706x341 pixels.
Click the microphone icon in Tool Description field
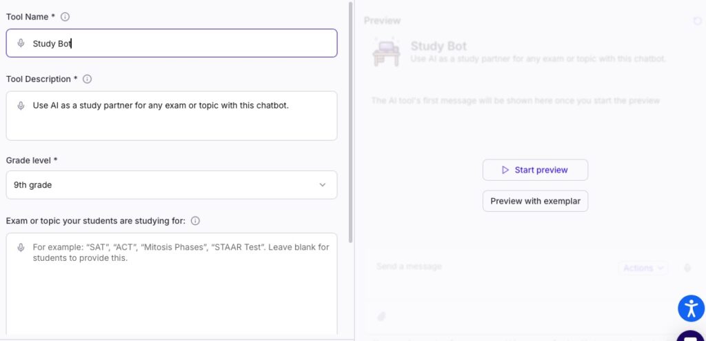21,106
